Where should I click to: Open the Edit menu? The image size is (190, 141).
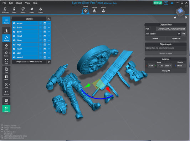11,3
